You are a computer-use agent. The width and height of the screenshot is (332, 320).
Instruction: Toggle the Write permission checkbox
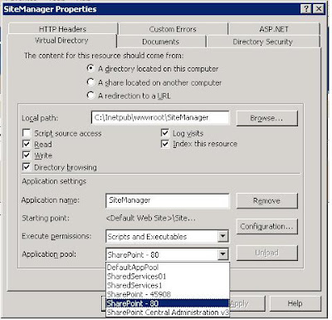pos(27,155)
